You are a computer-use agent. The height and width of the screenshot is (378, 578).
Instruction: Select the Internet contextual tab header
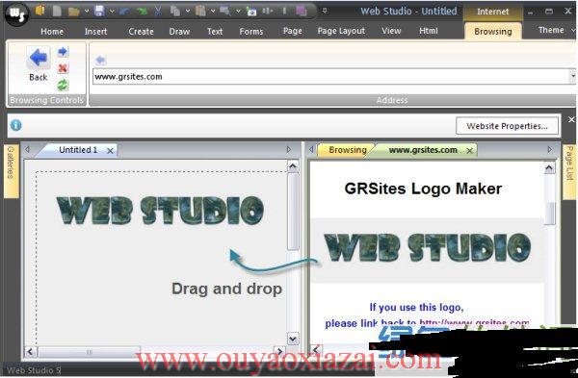[493, 12]
